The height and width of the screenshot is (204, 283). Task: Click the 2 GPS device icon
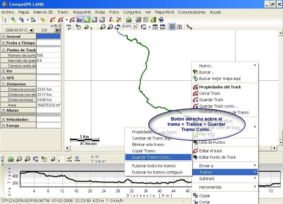tap(146, 20)
